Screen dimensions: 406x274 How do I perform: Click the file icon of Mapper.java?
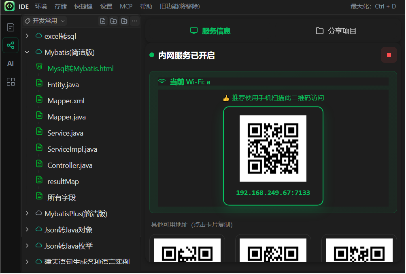tap(39, 115)
